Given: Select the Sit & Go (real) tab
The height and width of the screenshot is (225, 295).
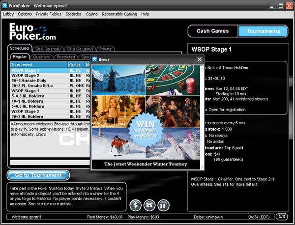Looking at the screenshot, I should (48, 49).
